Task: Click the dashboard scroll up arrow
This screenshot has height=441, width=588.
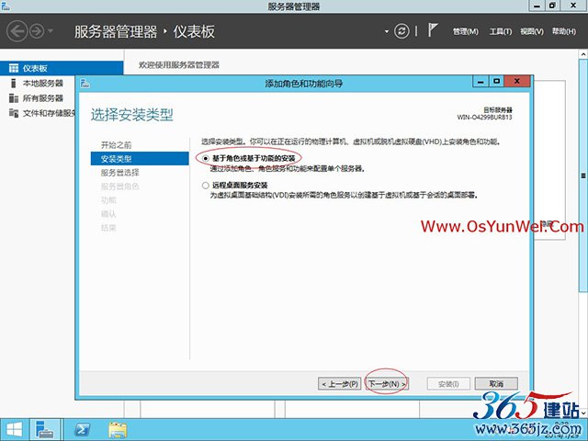Action: coord(583,54)
